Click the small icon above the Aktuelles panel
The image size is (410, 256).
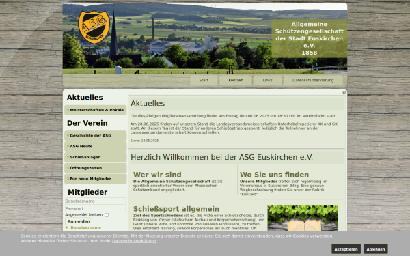click(x=344, y=92)
